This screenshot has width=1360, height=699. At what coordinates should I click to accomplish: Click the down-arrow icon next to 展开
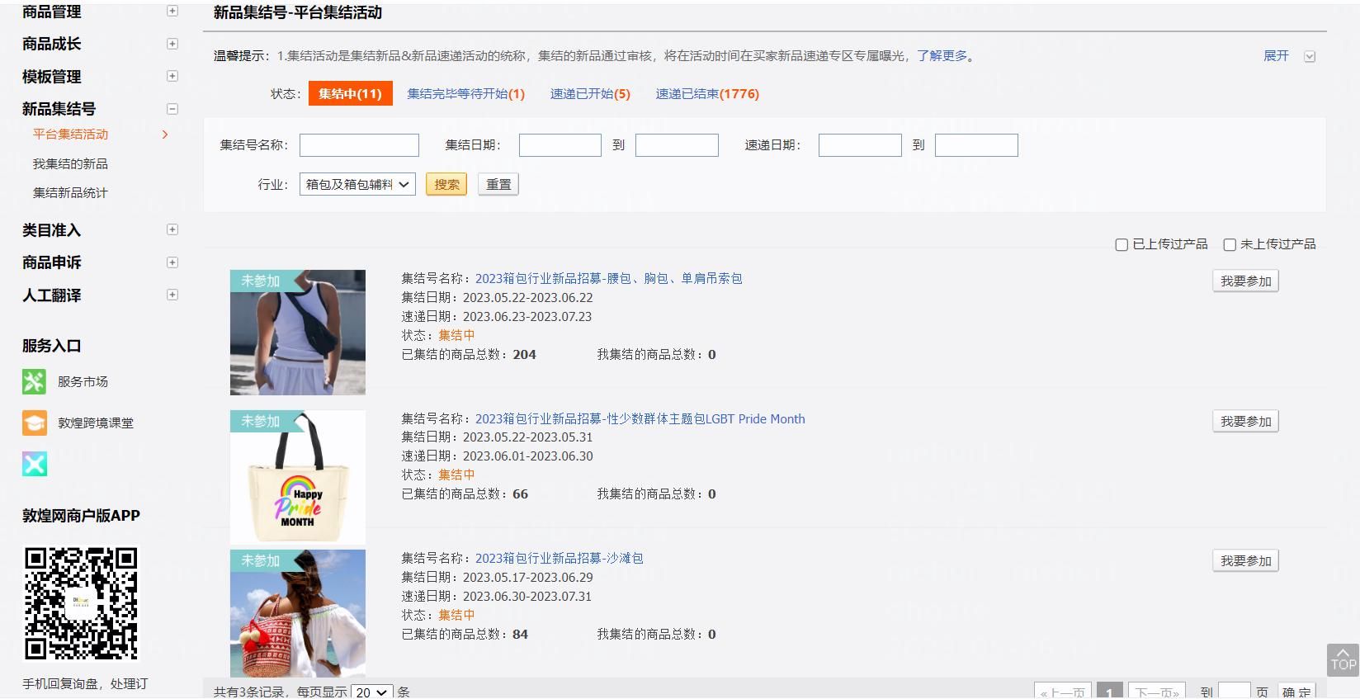tap(1310, 56)
